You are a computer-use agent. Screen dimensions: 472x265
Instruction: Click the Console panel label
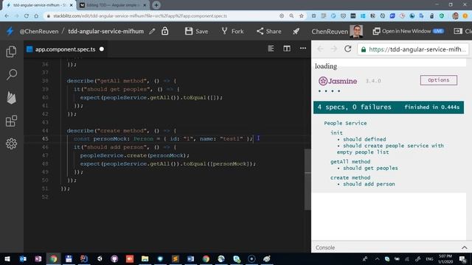325,247
